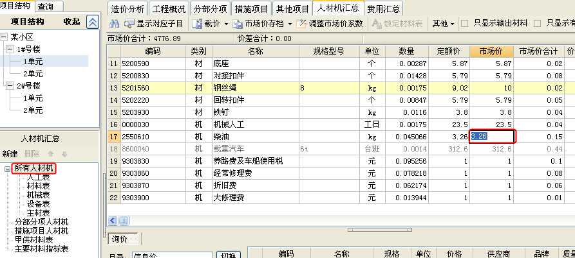Select the 主材表 tree item

click(x=38, y=212)
